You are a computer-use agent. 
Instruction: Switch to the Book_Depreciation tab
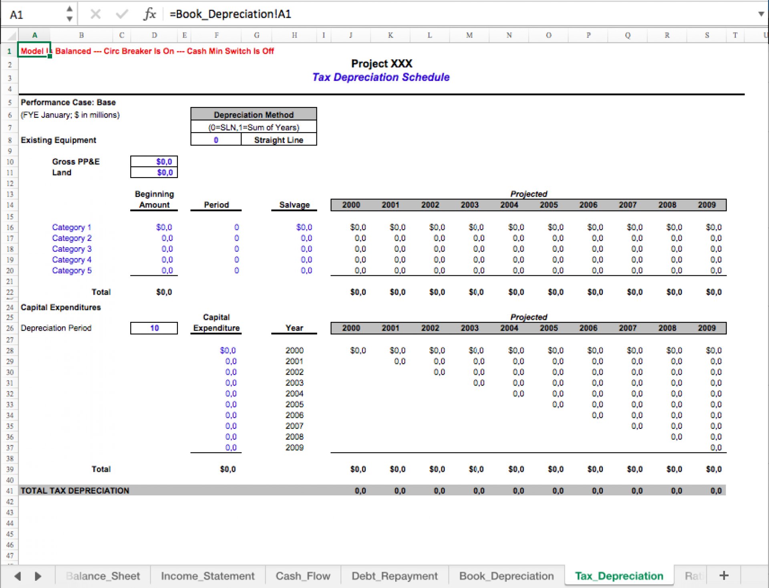pos(506,576)
